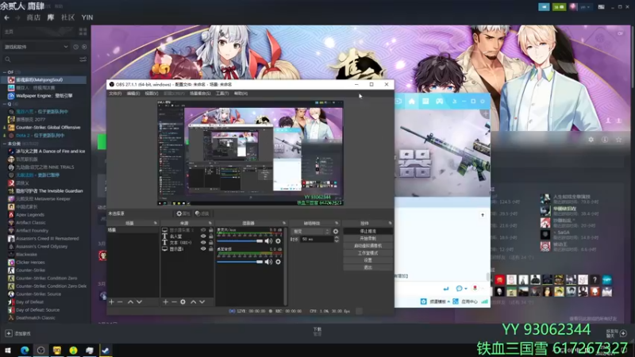Viewport: 635px width, 357px height.
Task: Open settings gear for second mixer audio track
Action: (279, 262)
